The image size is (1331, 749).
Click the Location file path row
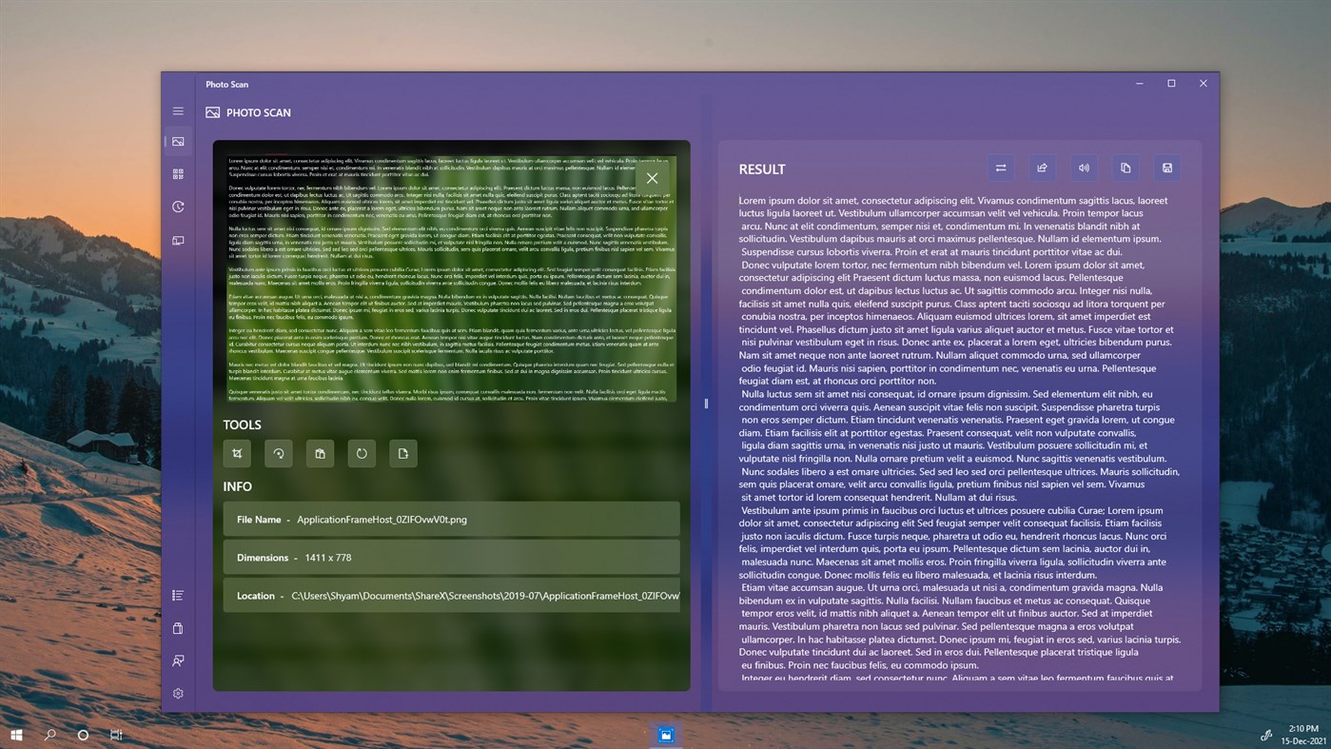tap(452, 596)
